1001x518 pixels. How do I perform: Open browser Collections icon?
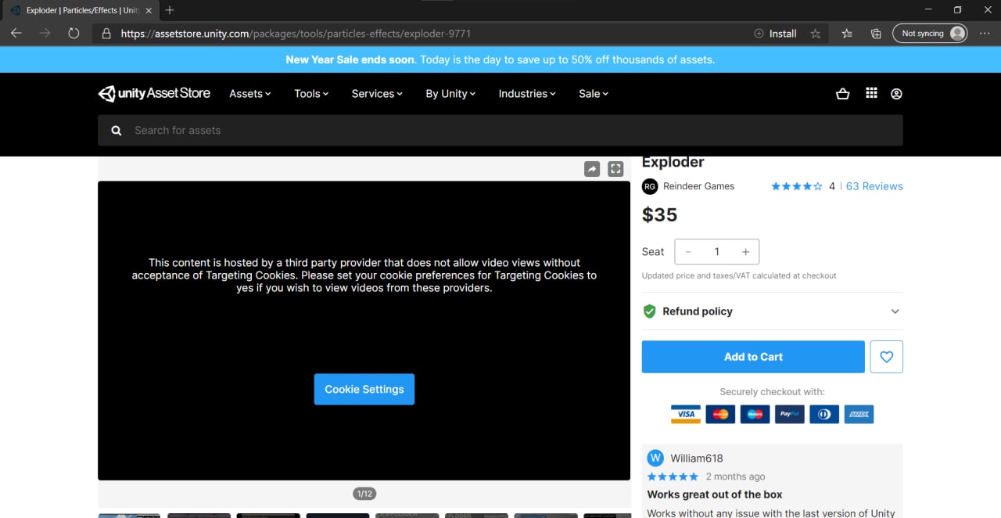[x=876, y=34]
